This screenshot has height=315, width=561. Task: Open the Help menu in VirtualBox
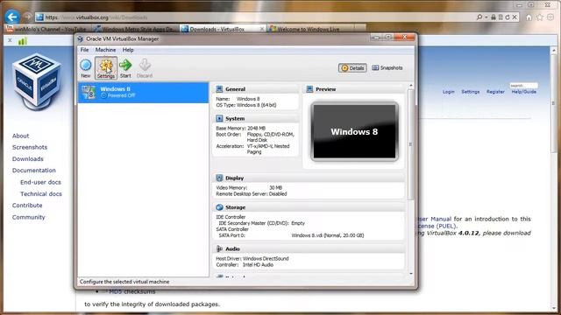[x=128, y=50]
